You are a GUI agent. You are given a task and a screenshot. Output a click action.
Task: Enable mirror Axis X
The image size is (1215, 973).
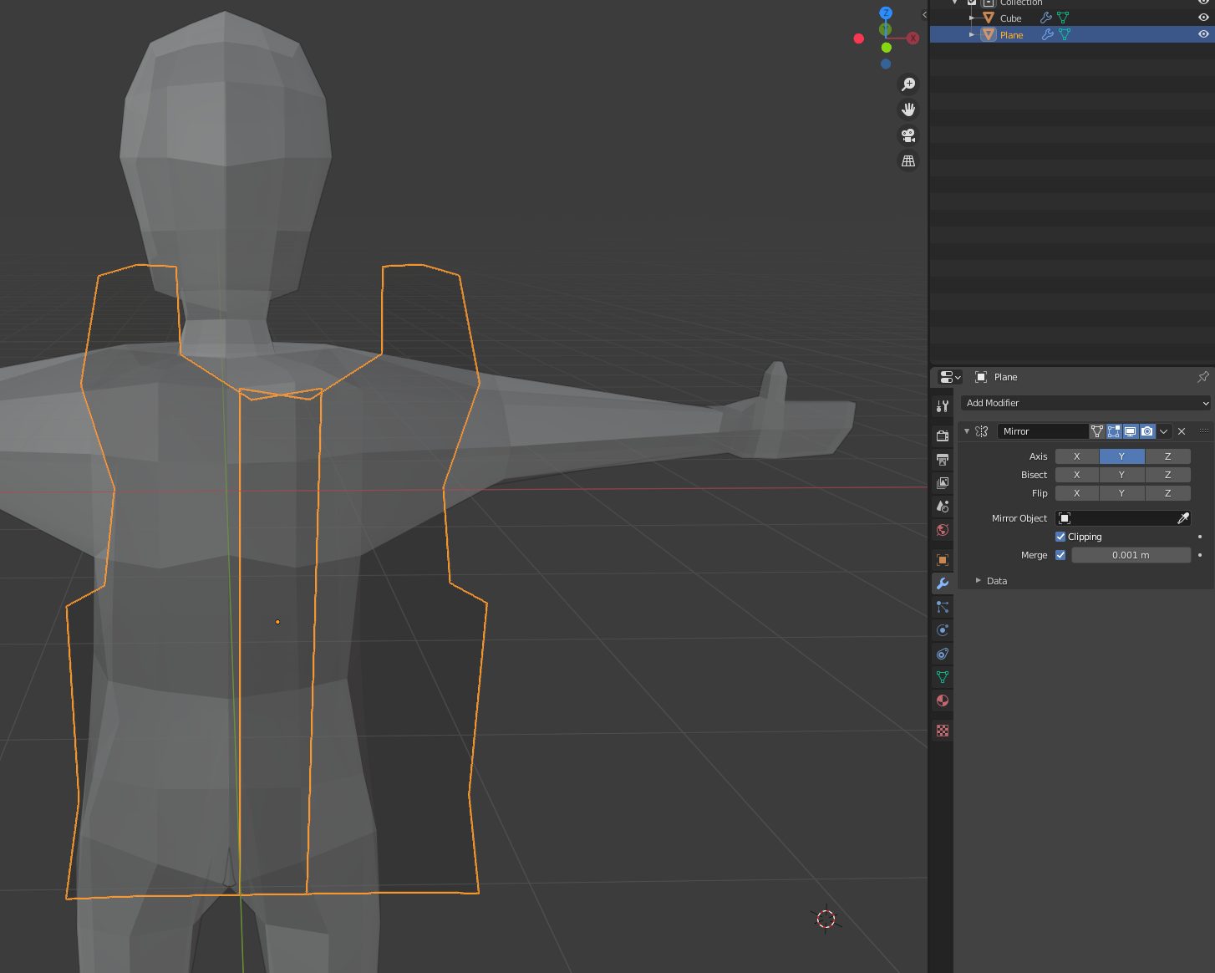(1077, 456)
